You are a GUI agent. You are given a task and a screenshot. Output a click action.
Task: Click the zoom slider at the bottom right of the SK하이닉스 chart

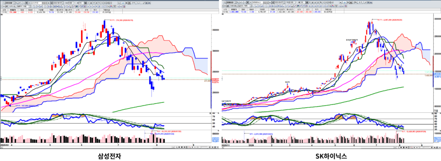(x=425, y=147)
